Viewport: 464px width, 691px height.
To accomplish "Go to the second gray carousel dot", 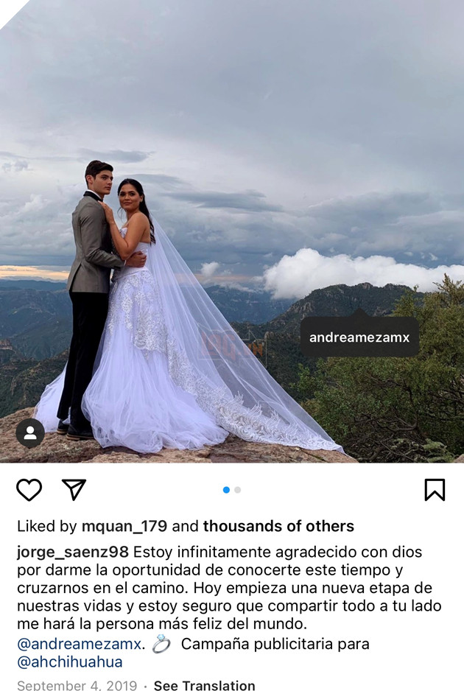I will pyautogui.click(x=237, y=490).
